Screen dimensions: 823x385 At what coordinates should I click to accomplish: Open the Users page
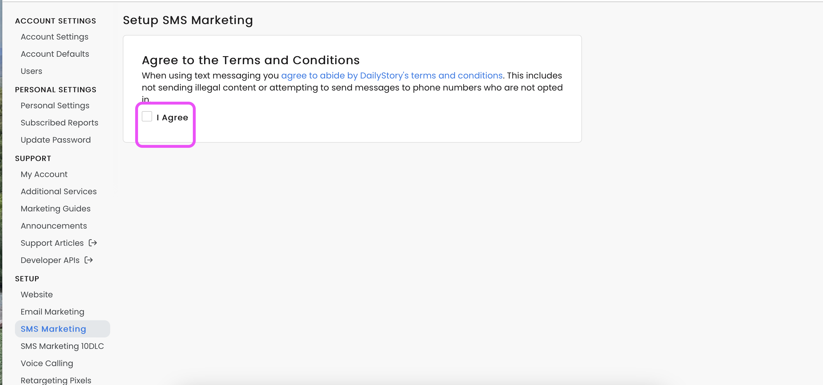31,71
